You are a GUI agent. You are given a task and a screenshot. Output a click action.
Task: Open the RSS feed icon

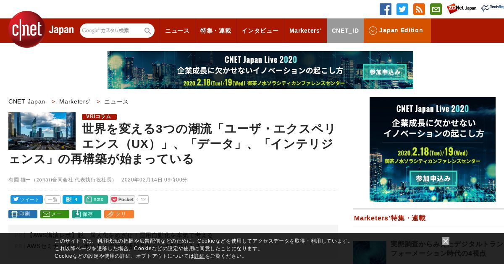[419, 9]
